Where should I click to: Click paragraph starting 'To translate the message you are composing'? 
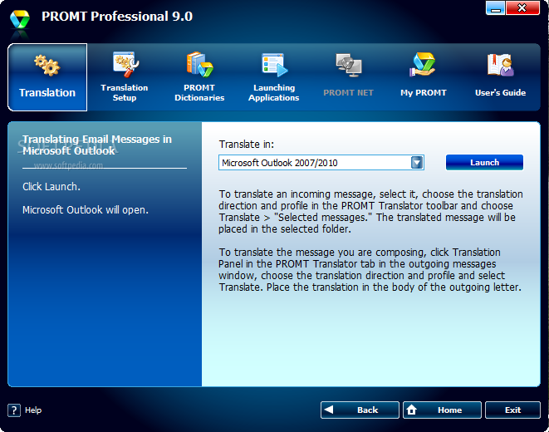(x=370, y=269)
